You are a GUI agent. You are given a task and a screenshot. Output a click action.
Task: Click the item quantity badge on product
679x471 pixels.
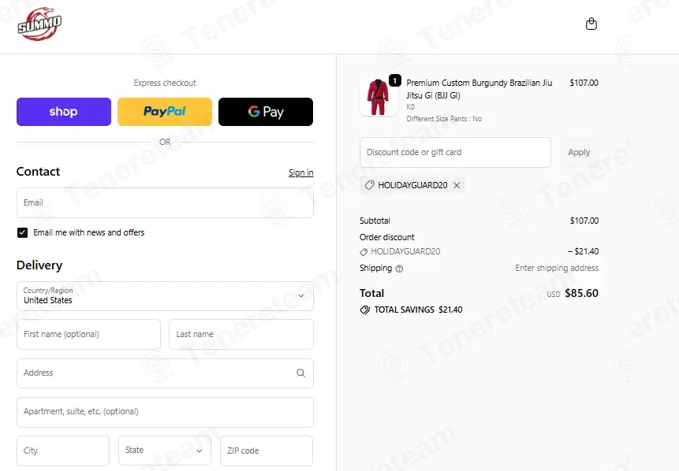pyautogui.click(x=394, y=80)
